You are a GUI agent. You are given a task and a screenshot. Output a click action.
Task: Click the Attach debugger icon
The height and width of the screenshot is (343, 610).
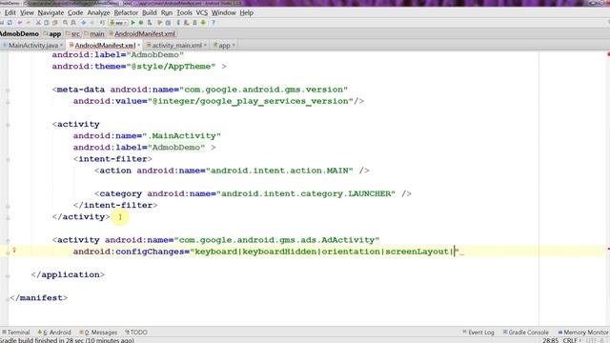(150, 23)
